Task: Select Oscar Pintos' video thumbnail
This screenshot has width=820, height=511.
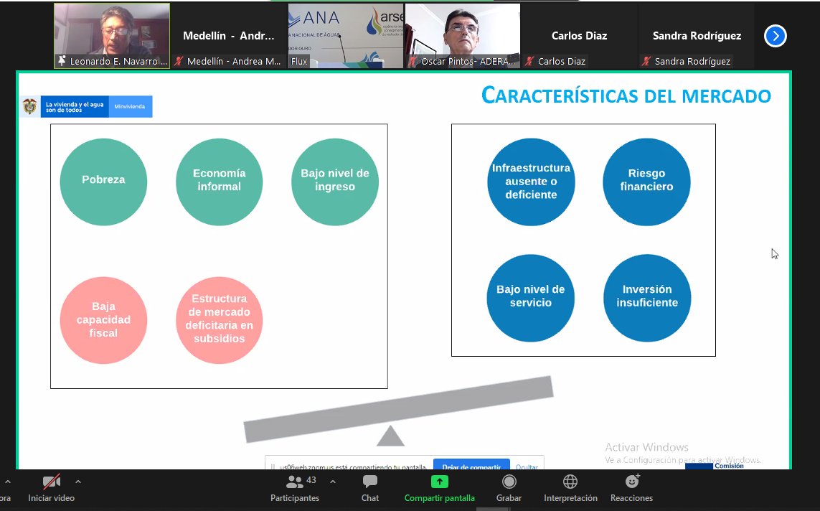Action: (462, 32)
